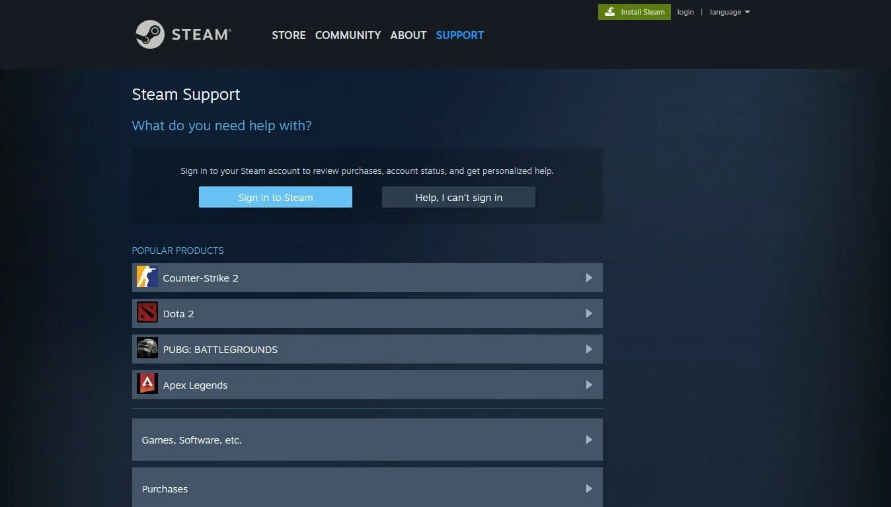Image resolution: width=891 pixels, height=507 pixels.
Task: Expand the Purchases row arrow
Action: (588, 488)
